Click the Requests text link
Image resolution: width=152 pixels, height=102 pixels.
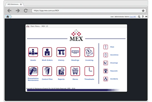(114, 71)
